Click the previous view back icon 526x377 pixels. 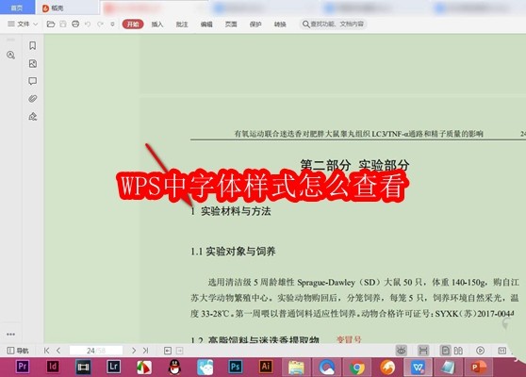click(168, 351)
